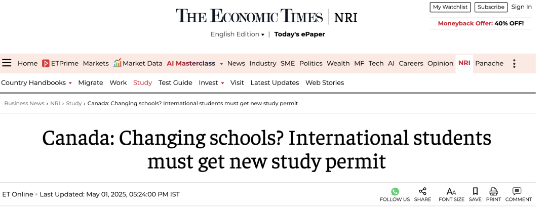The height and width of the screenshot is (211, 547).
Task: Save article with bookmark icon
Action: tap(475, 191)
